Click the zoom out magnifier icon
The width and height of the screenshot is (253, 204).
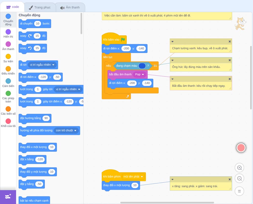(239, 178)
